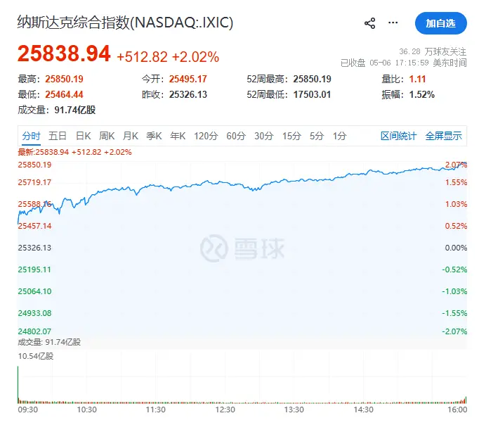
Task: Click the 10.54亿股 volume scale label
Action: (36, 356)
